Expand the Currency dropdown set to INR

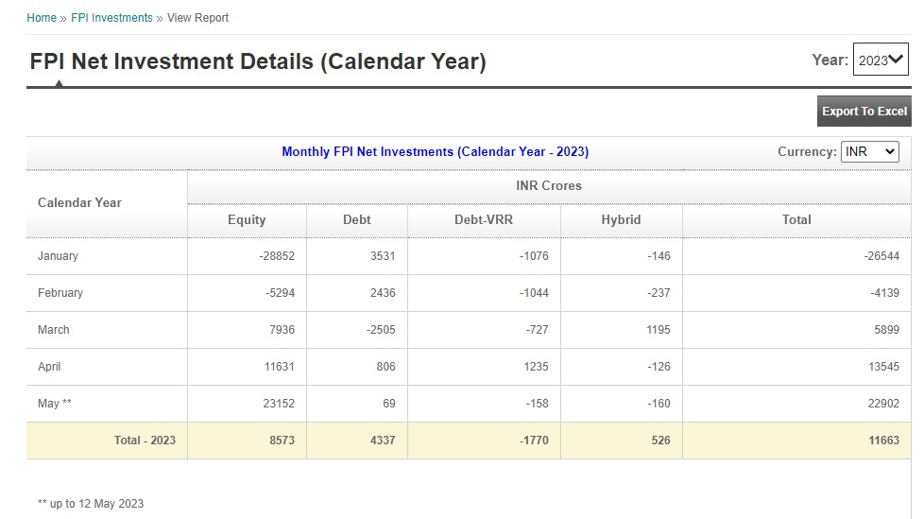point(869,151)
